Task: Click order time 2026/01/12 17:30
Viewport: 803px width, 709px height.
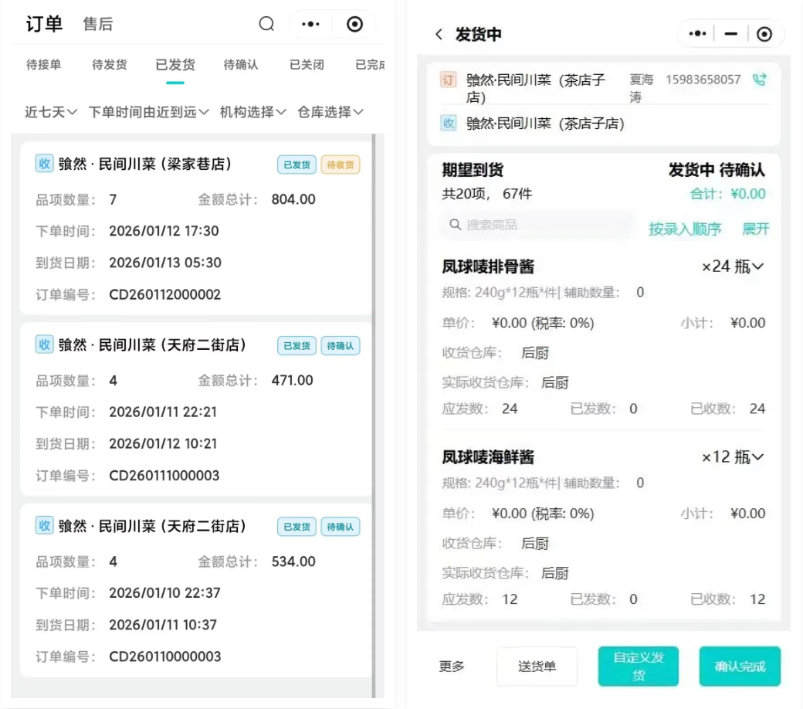Action: (x=164, y=231)
